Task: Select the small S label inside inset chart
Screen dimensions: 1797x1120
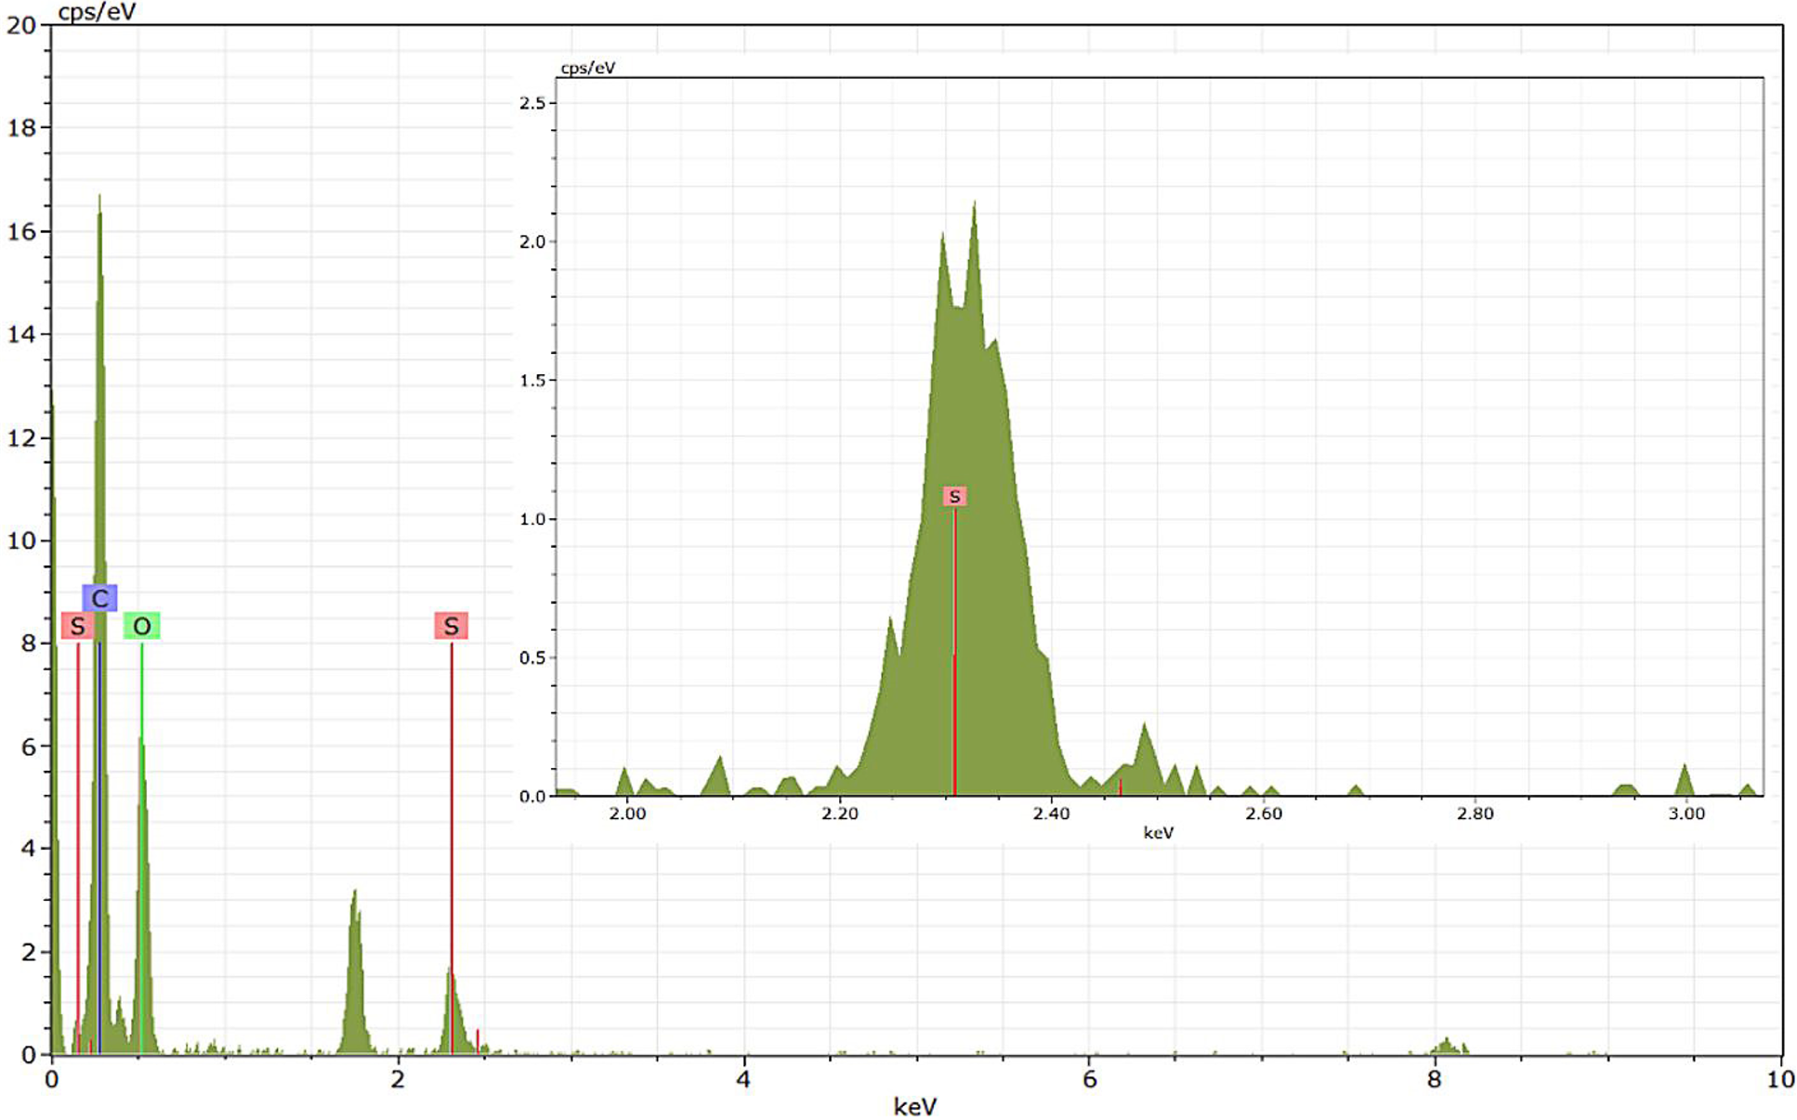Action: pos(954,497)
